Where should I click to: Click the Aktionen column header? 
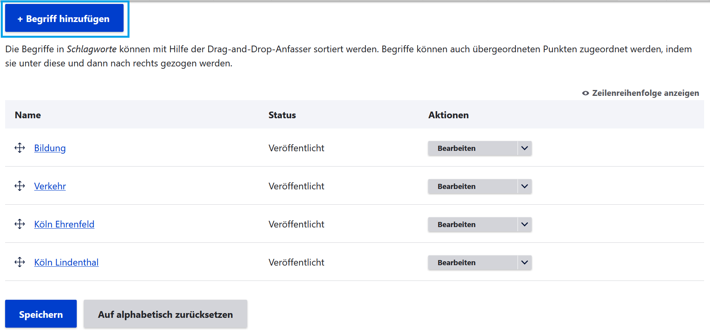point(449,115)
